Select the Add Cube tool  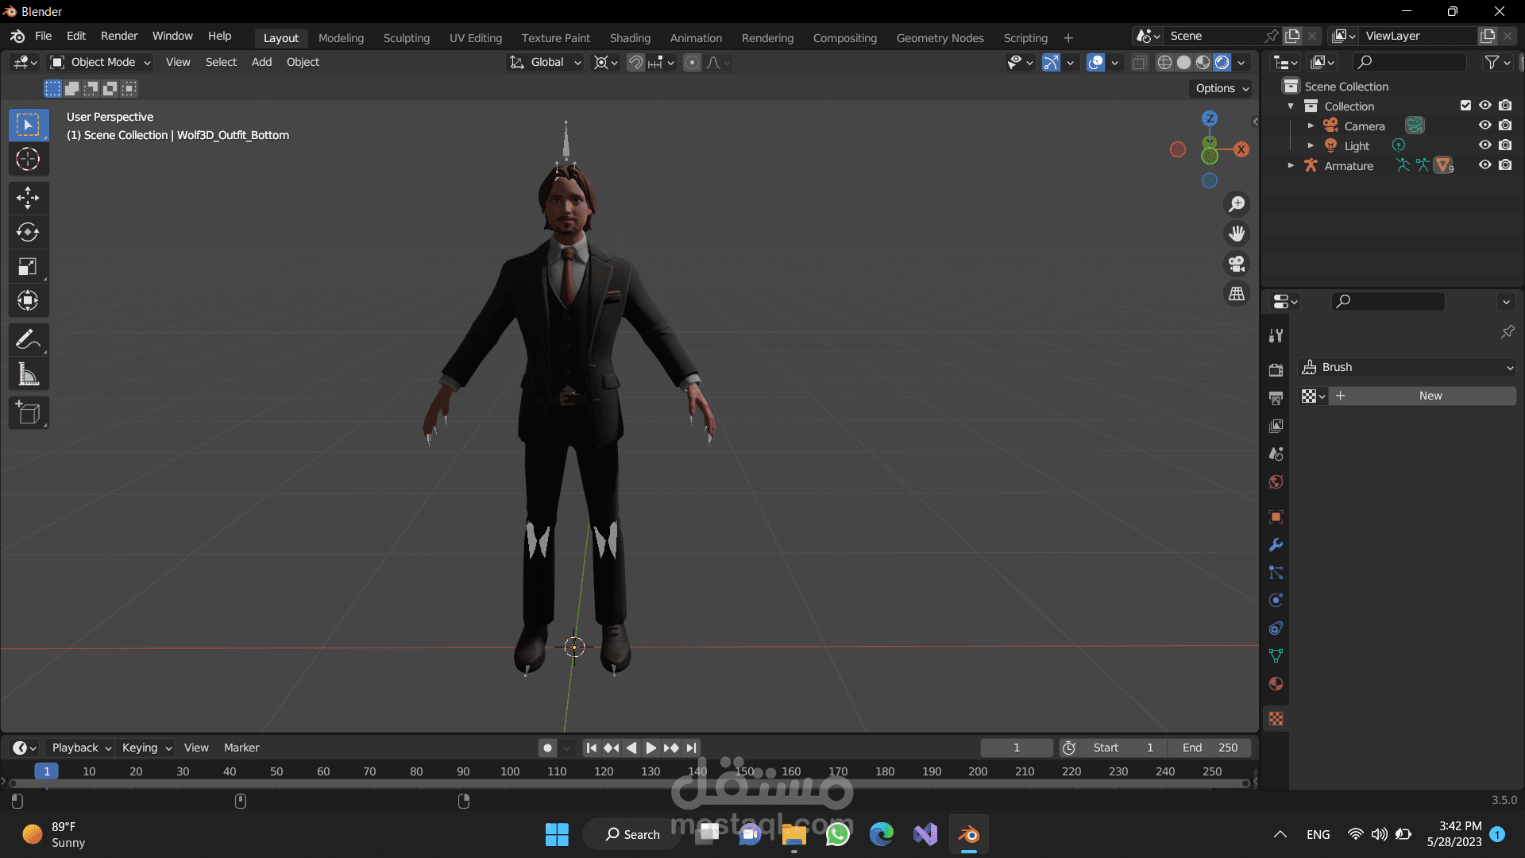[28, 413]
